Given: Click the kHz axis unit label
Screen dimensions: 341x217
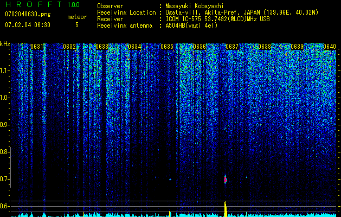Looking at the screenshot, I should pyautogui.click(x=5, y=44).
